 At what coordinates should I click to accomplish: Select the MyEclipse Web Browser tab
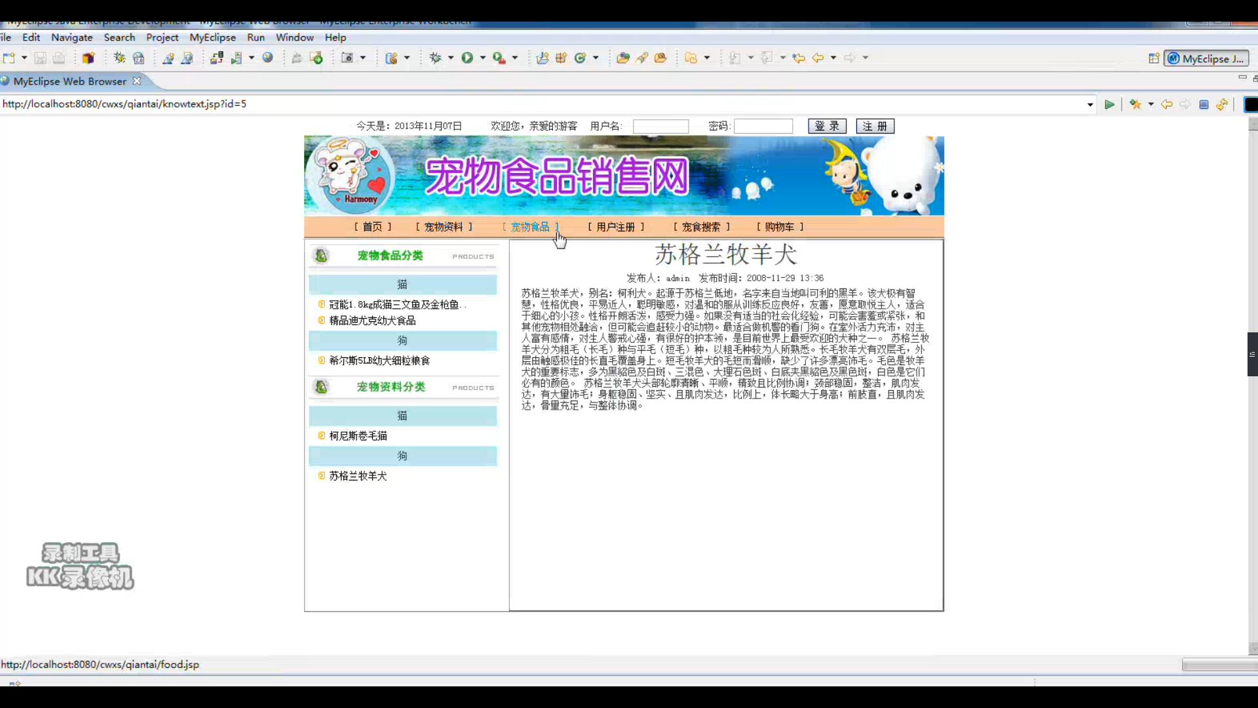(70, 81)
